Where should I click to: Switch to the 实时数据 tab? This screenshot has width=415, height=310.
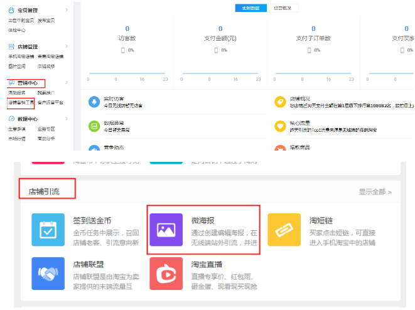point(251,8)
